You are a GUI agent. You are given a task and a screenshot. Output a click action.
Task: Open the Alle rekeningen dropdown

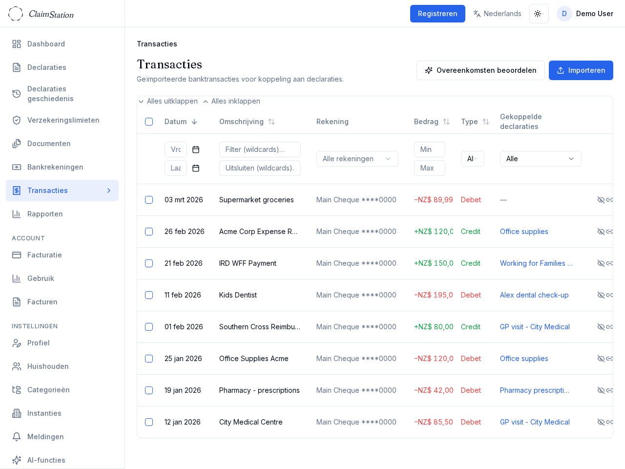tap(357, 159)
